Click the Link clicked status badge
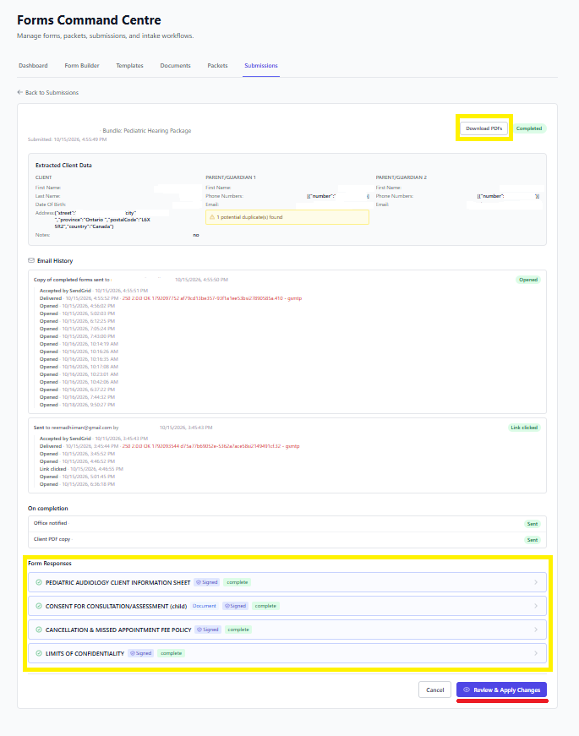This screenshot has width=579, height=736. point(524,428)
